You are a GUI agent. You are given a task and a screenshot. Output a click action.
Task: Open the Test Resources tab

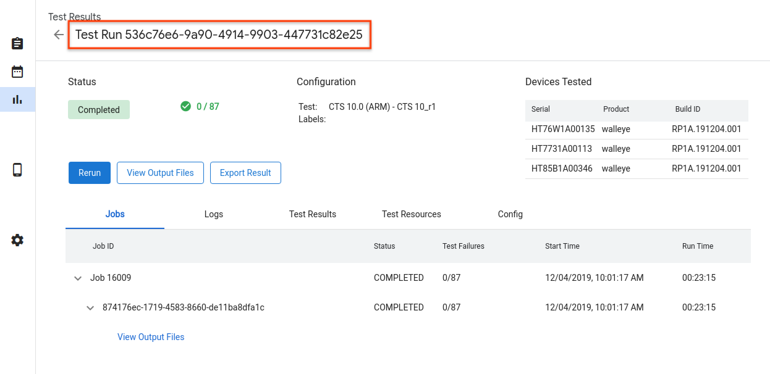pyautogui.click(x=411, y=214)
